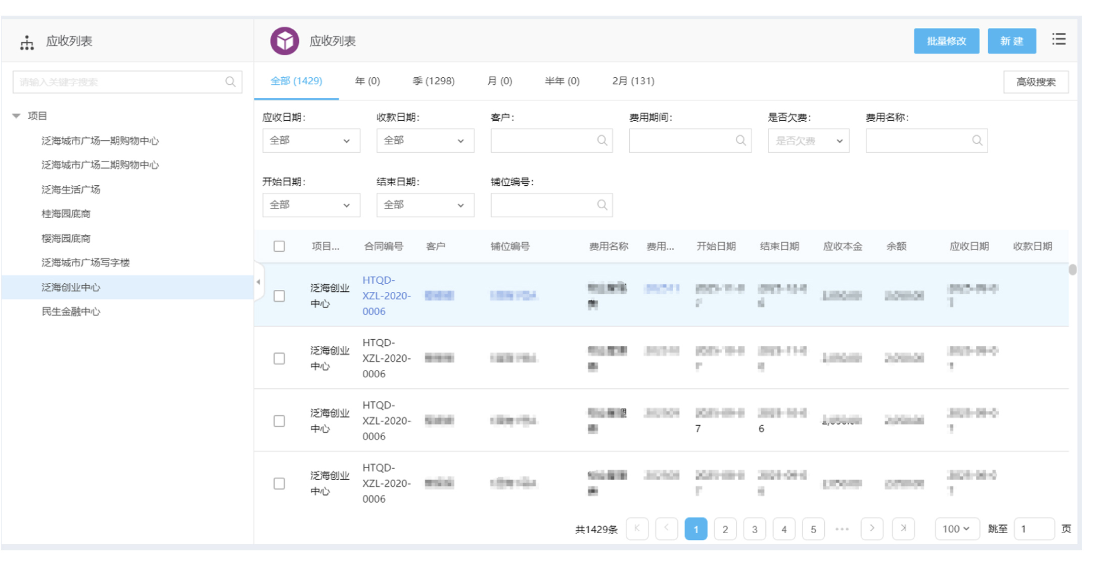Click the search icon in the 客户 field
Screen dimensions: 1118x568
pos(602,140)
